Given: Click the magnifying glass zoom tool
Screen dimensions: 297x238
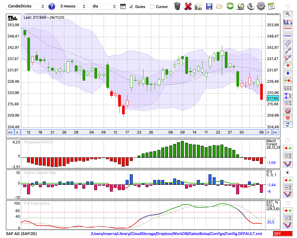Looking at the screenshot, I should click(287, 14).
